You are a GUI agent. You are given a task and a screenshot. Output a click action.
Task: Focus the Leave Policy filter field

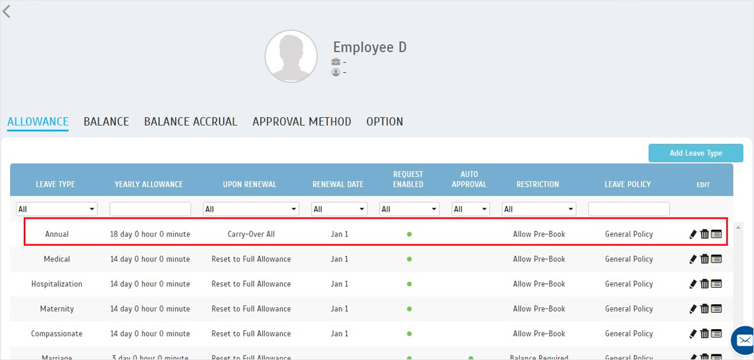click(x=629, y=209)
